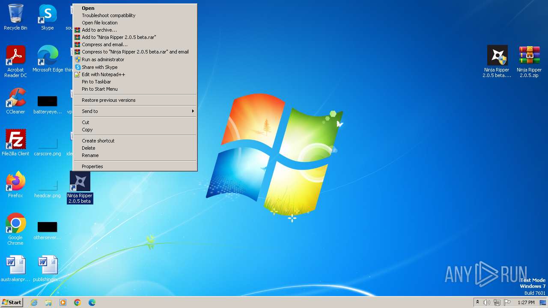Click the volume speaker tray icon
Image resolution: width=548 pixels, height=308 pixels.
pyautogui.click(x=487, y=302)
